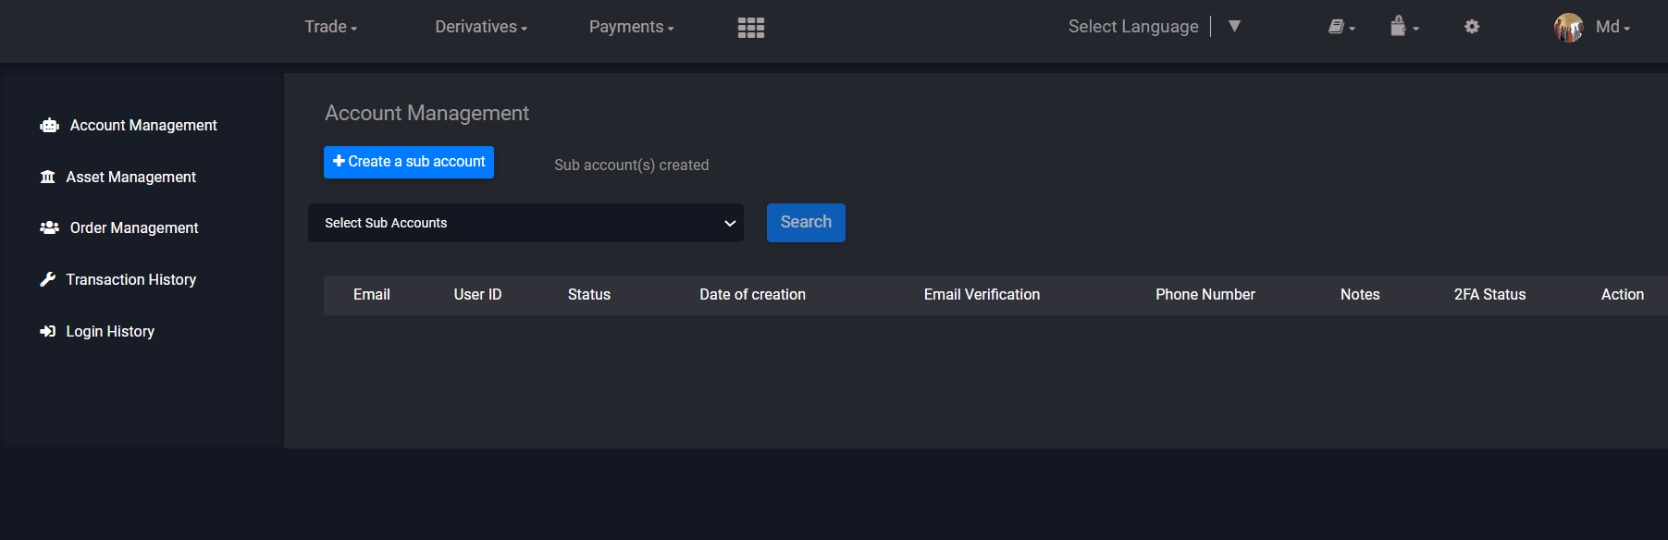Open the wallet icon dropdown in navbar

point(1402,27)
